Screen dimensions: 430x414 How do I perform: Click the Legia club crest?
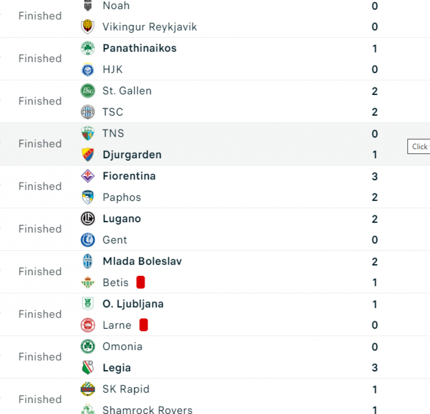coord(88,368)
